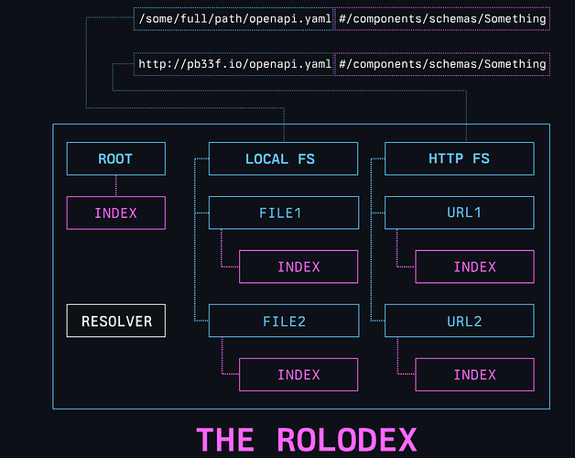Click the /some/full/path/openapi.yaml path box
Screen dimensions: 575x458
[233, 18]
